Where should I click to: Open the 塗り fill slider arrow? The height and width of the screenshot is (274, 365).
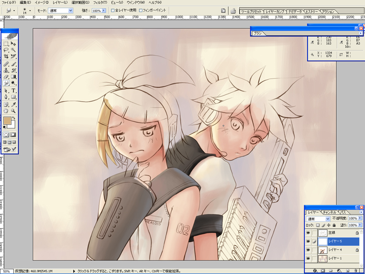[360, 225]
